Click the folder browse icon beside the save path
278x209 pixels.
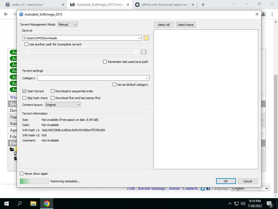pyautogui.click(x=146, y=38)
